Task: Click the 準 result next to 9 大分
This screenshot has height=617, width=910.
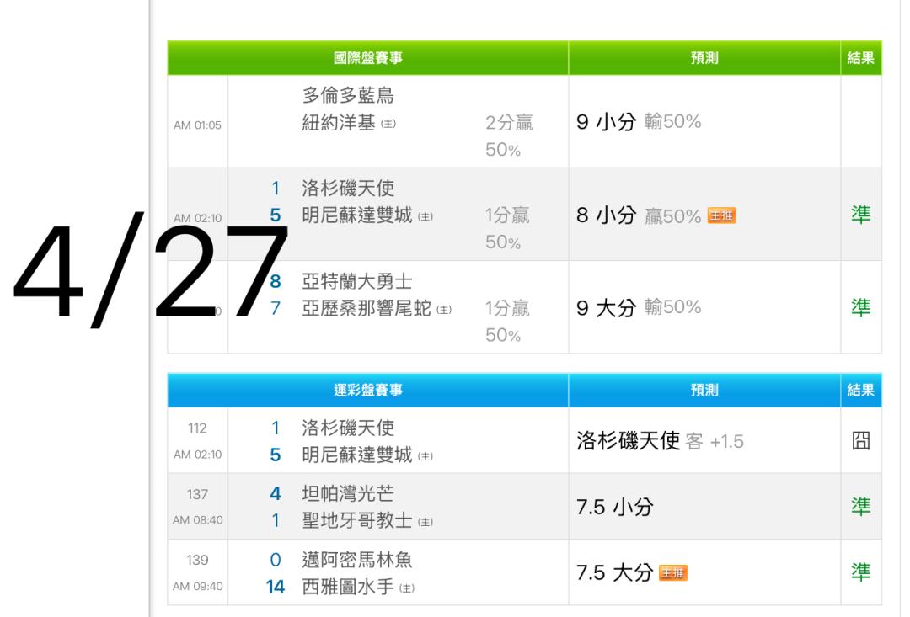Action: click(861, 307)
